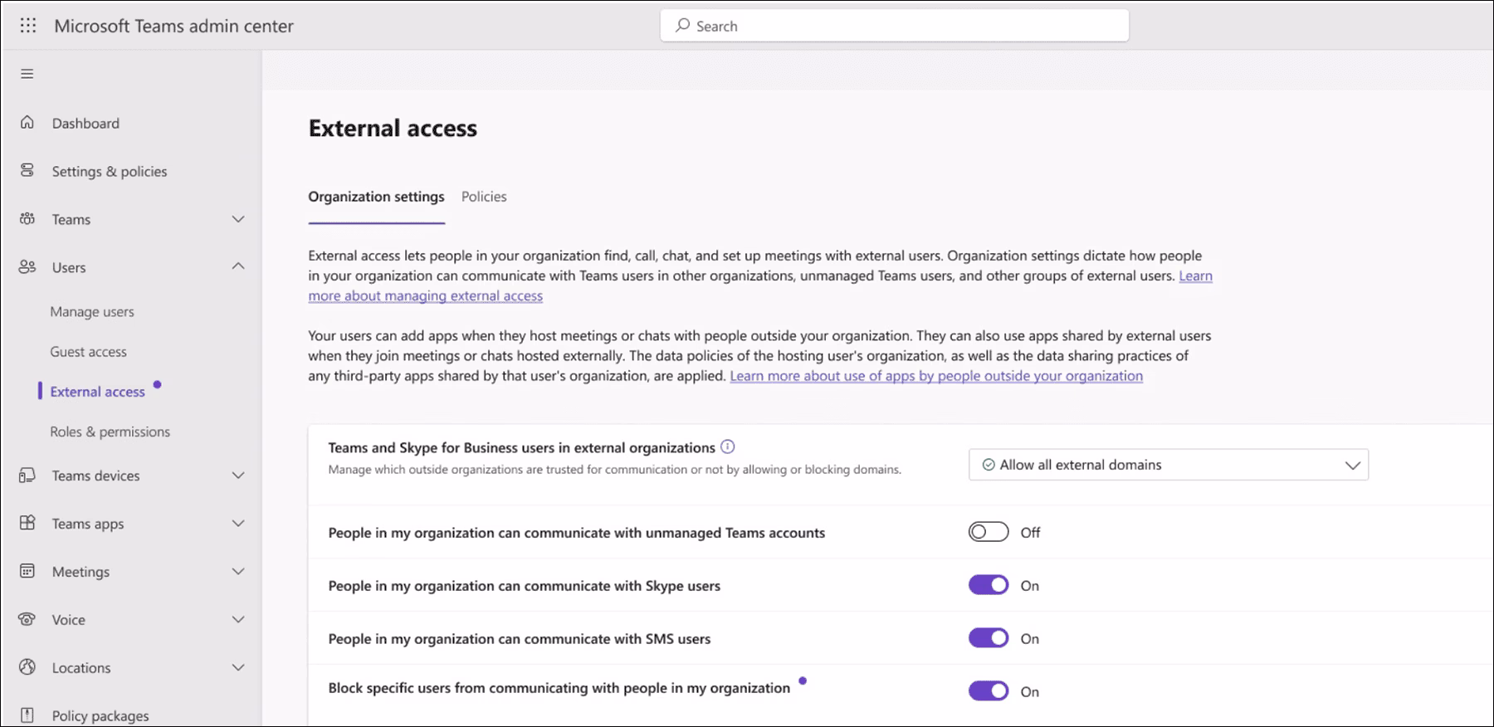Go to Guest access page
Viewport: 1494px width, 727px height.
(89, 352)
